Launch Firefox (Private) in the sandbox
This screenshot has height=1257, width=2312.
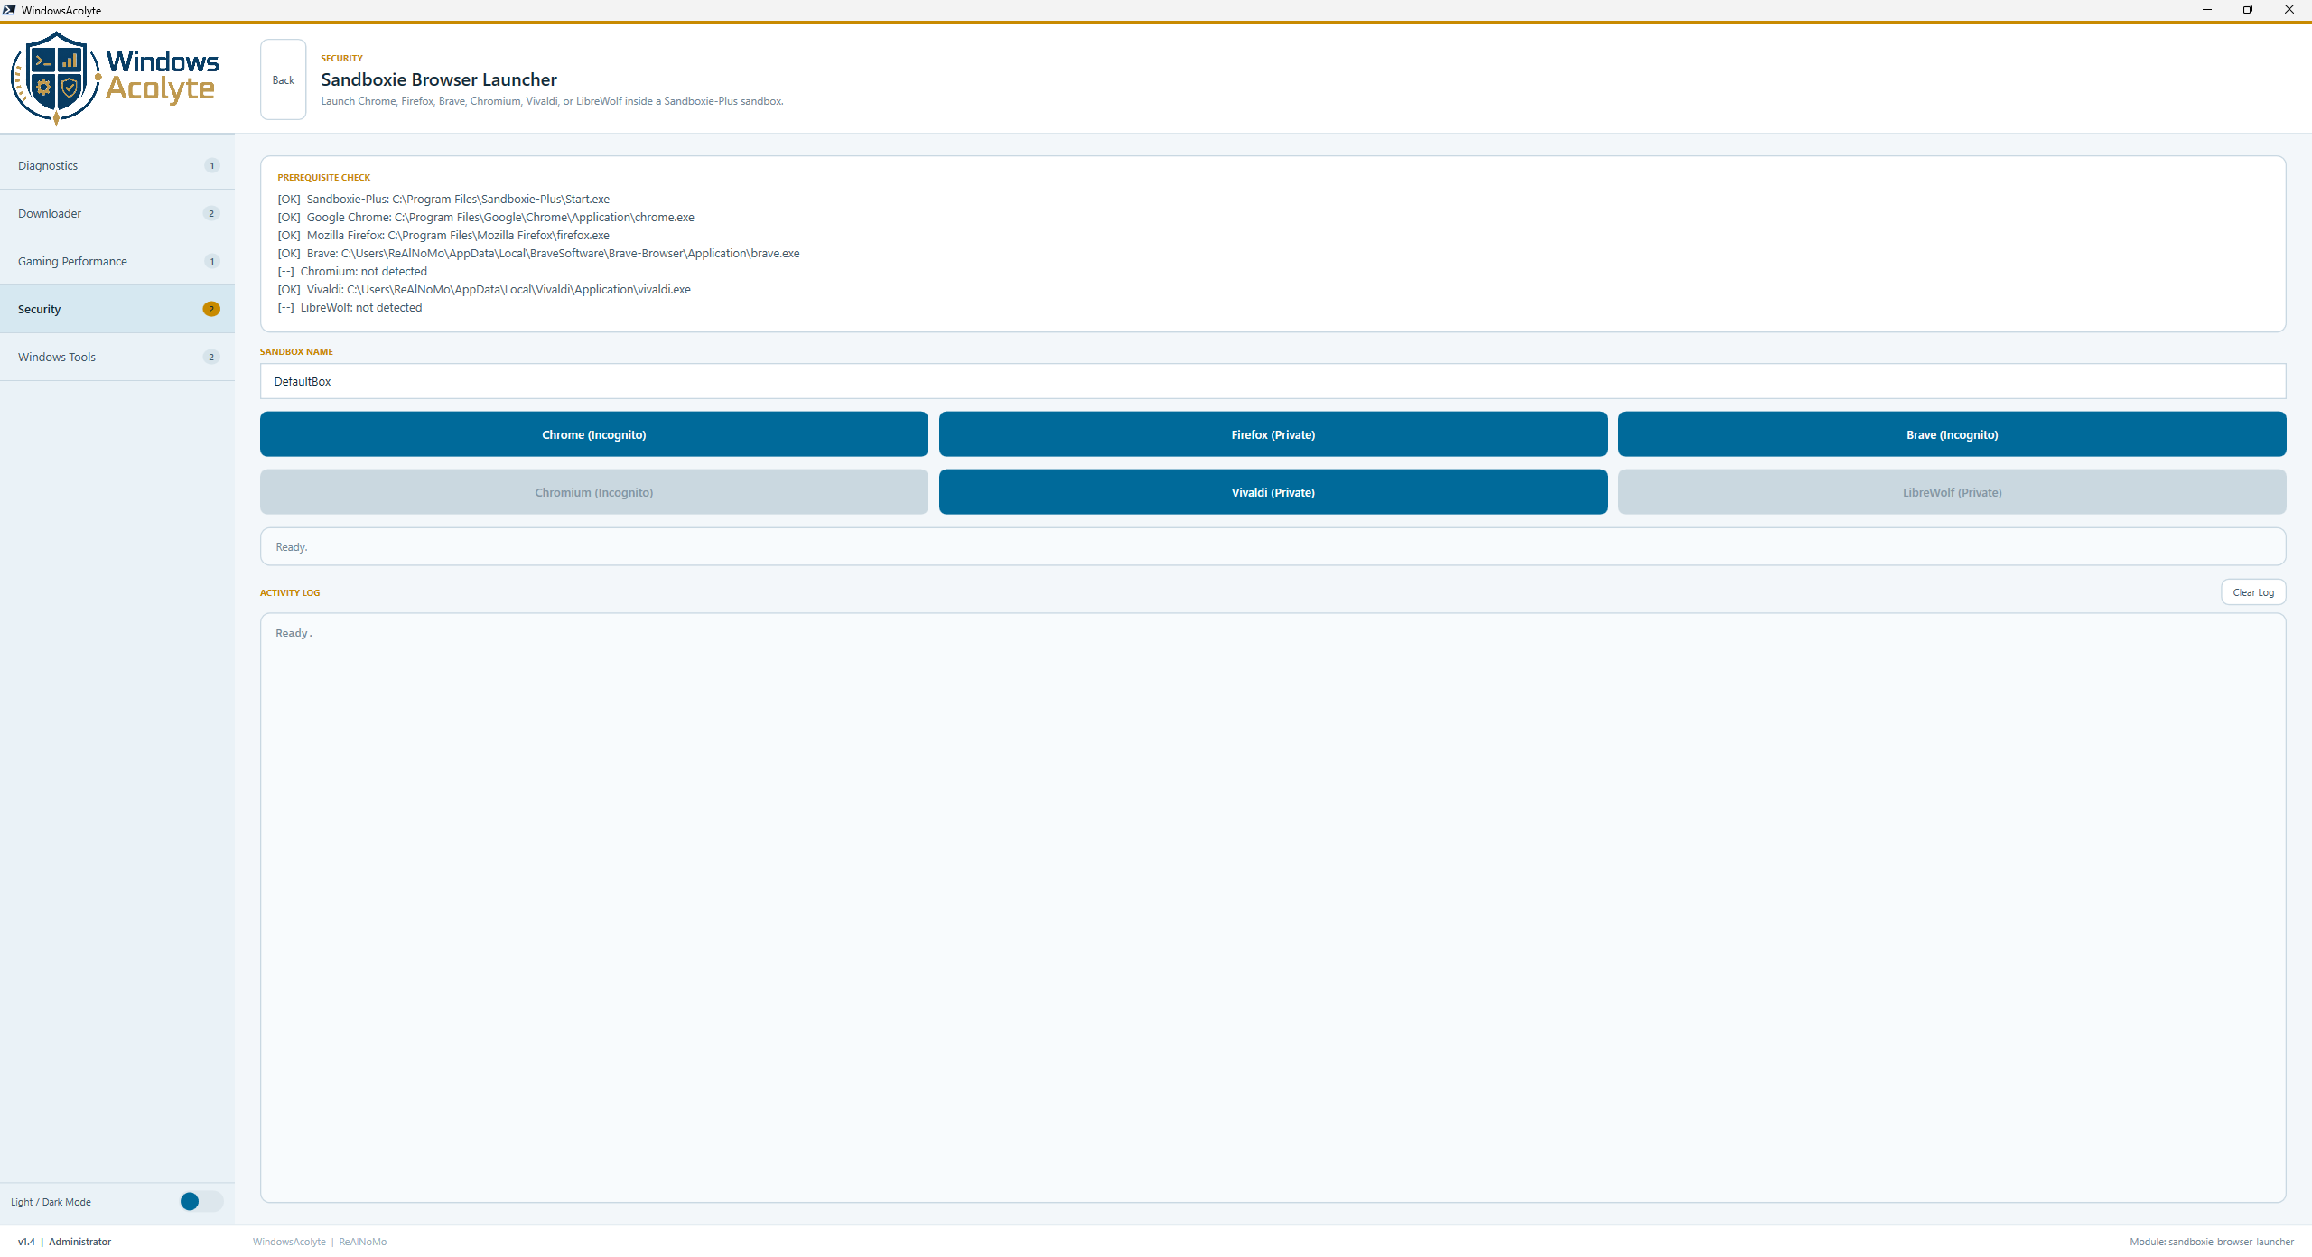point(1273,434)
